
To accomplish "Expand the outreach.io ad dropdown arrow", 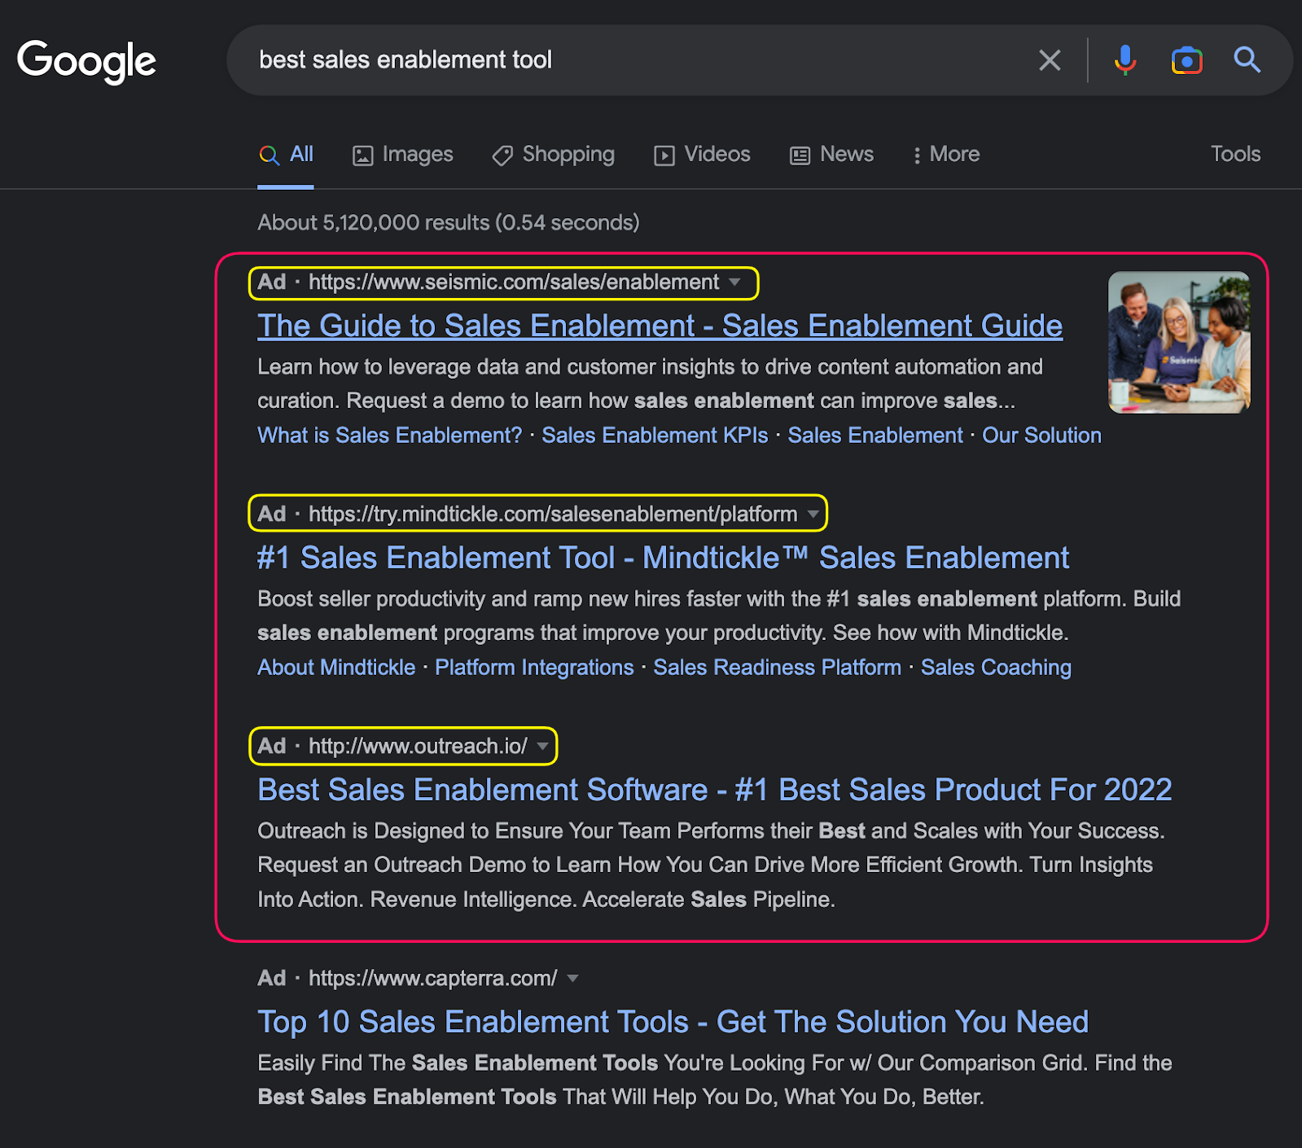I will (x=542, y=747).
